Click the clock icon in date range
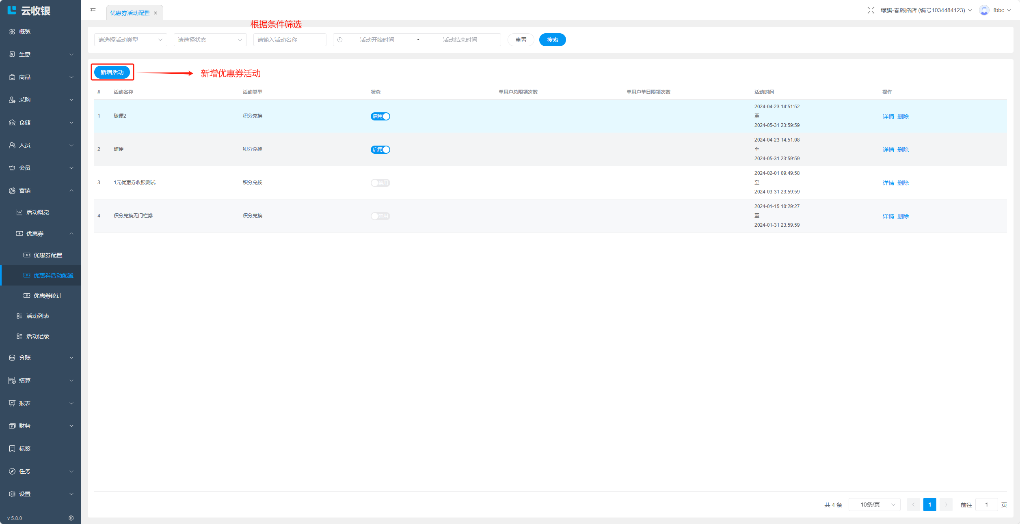Viewport: 1020px width, 524px height. coord(340,40)
